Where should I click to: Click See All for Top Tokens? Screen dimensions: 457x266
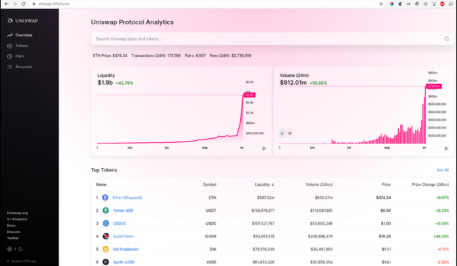point(443,170)
